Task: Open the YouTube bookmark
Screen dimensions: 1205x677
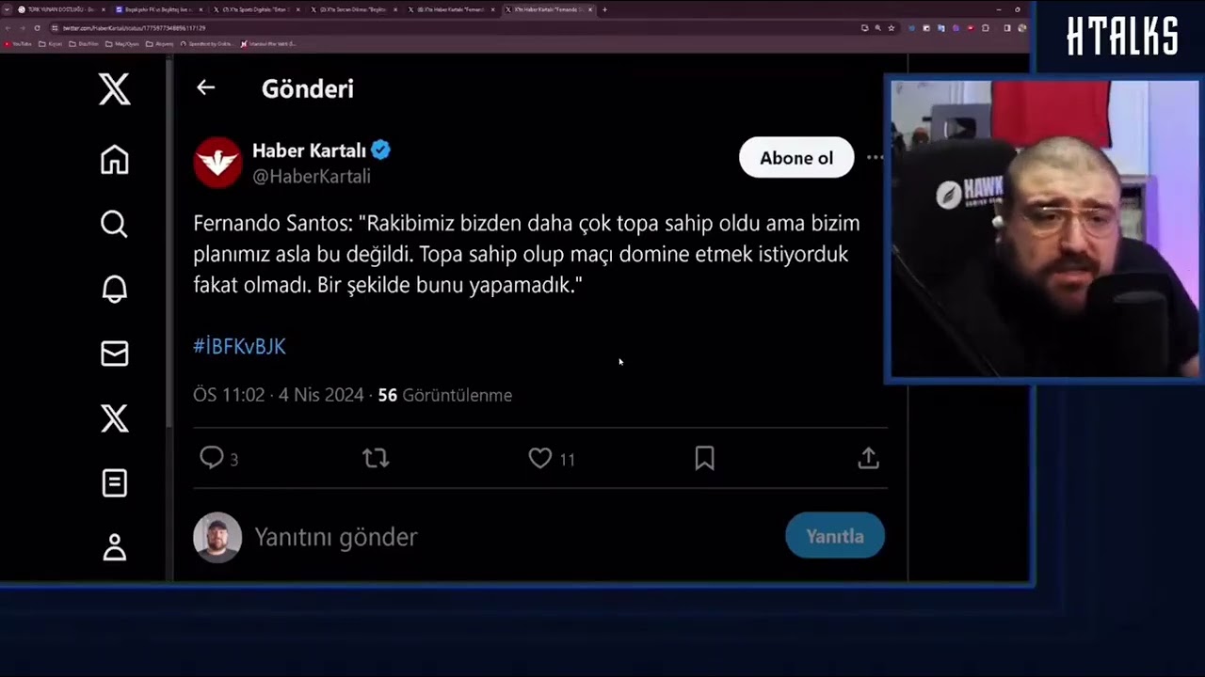Action: click(x=18, y=44)
